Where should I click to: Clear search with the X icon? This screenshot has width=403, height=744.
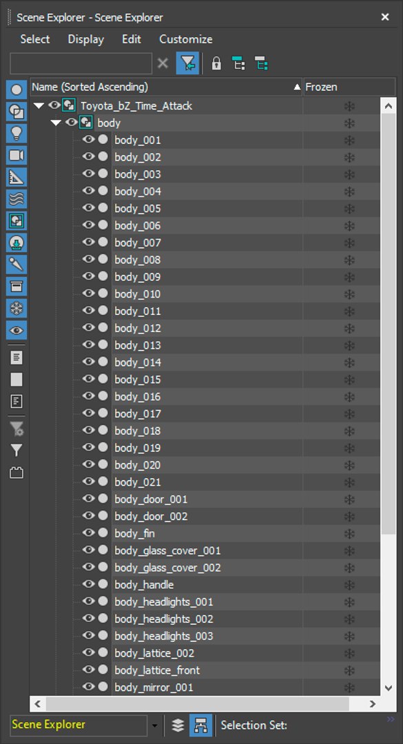point(163,63)
